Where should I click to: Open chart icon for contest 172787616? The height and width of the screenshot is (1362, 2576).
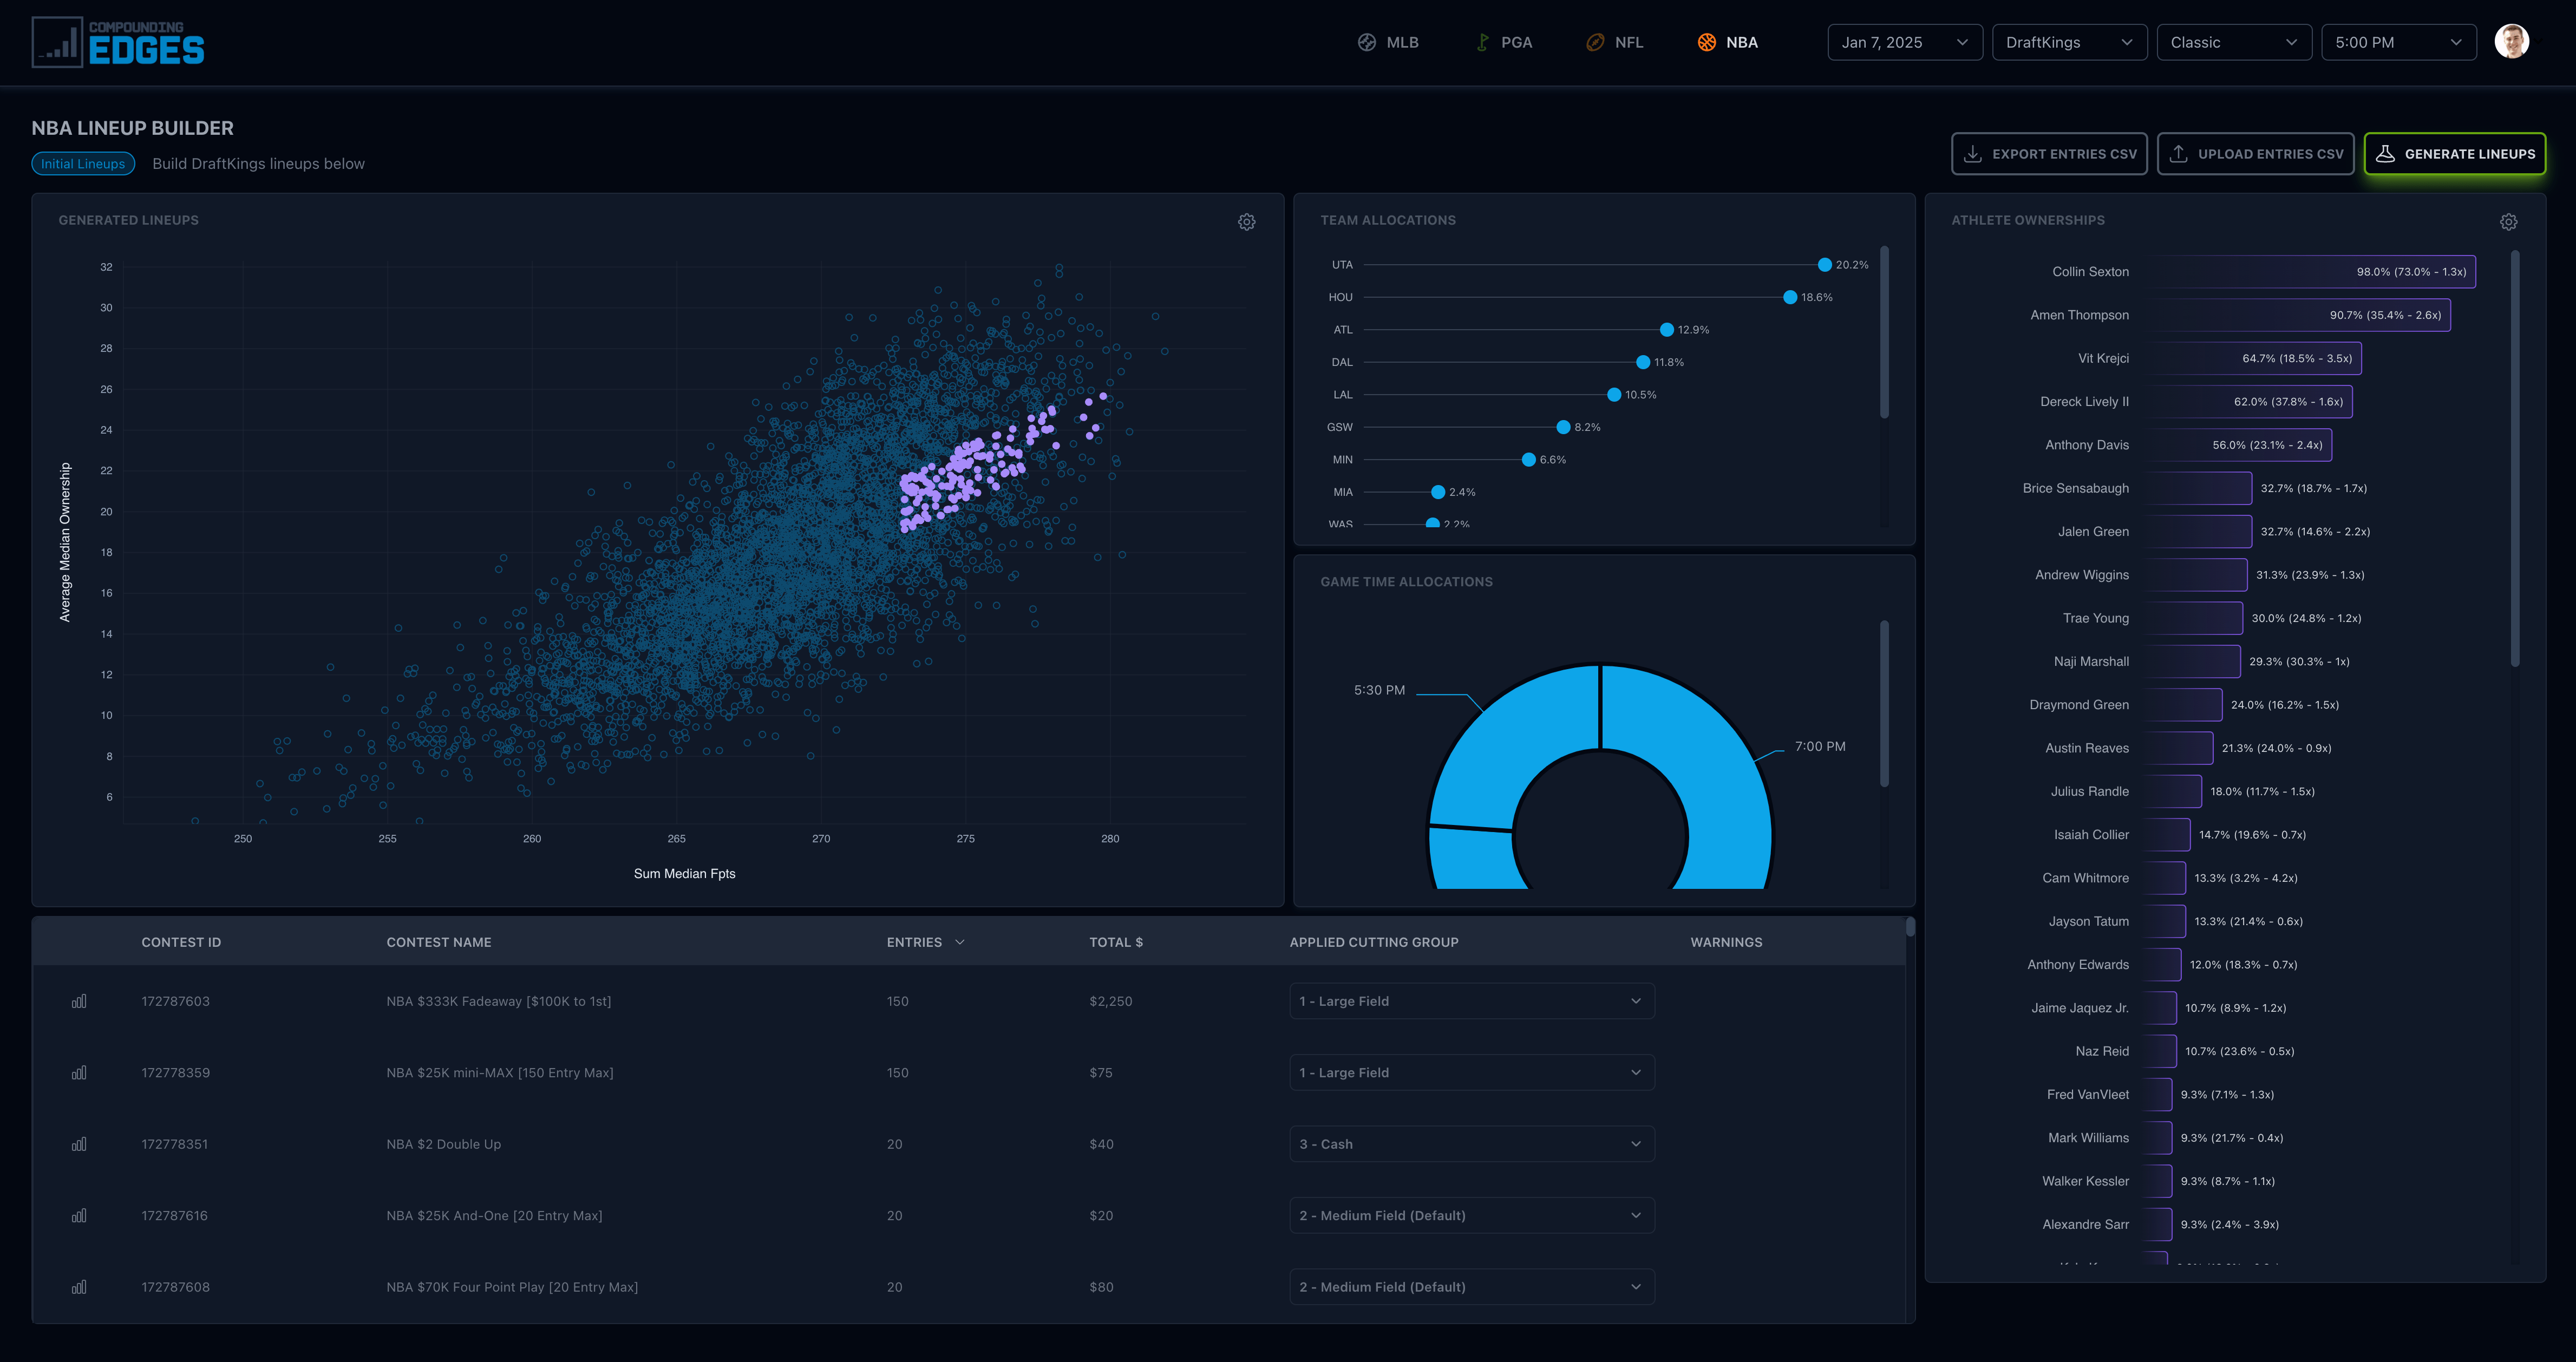pos(79,1216)
